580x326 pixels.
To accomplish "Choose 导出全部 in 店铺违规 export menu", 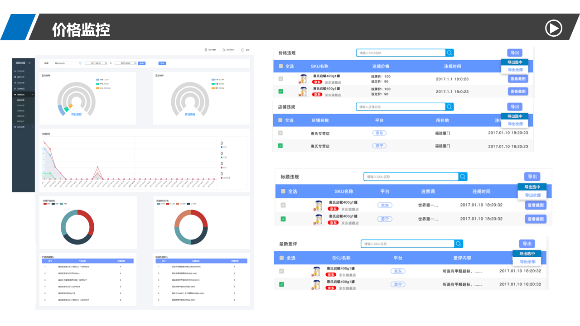I will coord(515,124).
